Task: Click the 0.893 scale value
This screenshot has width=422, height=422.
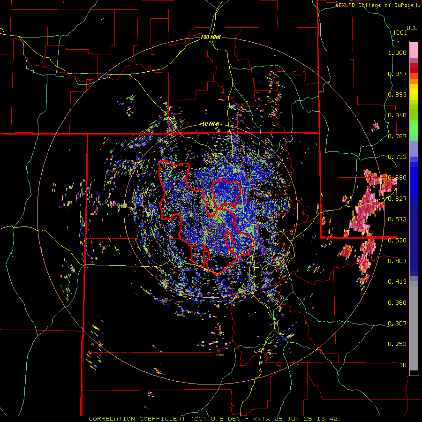Action: [397, 94]
